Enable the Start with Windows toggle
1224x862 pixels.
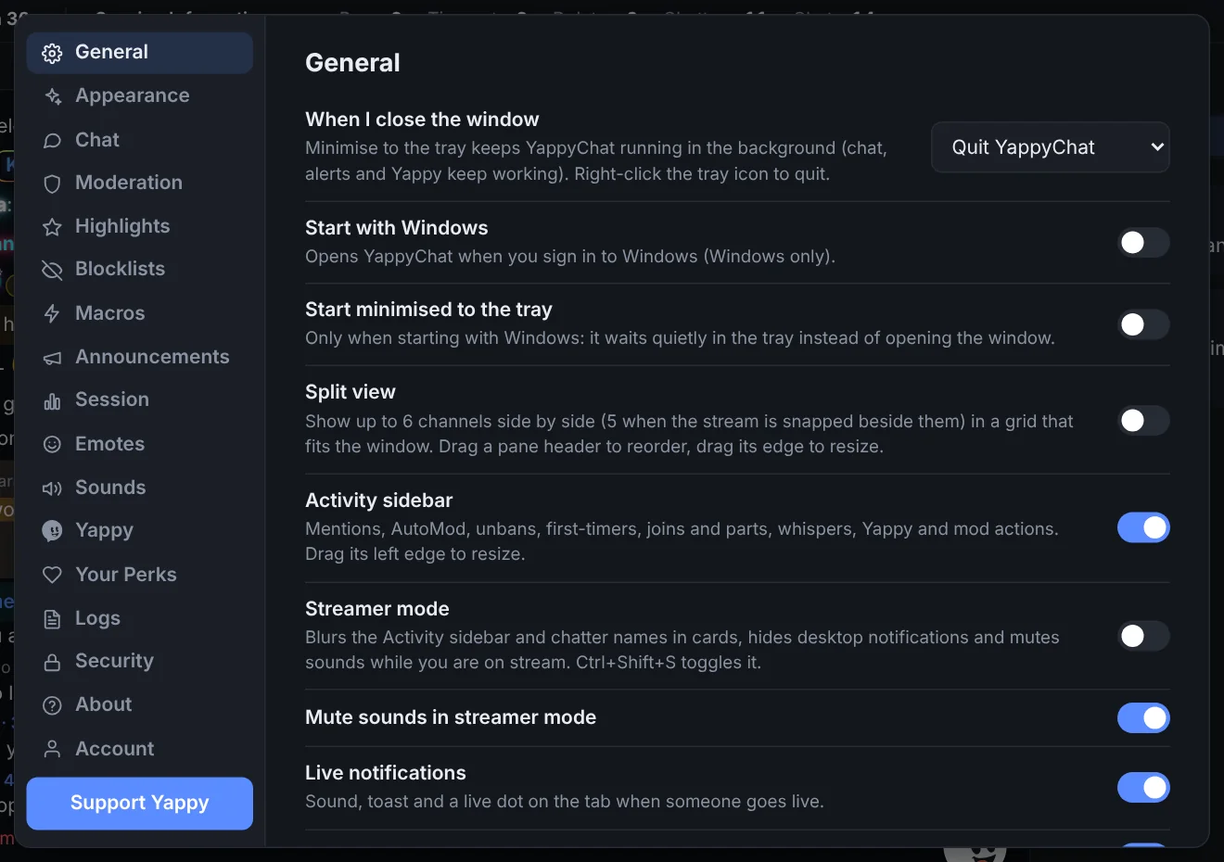click(1143, 243)
